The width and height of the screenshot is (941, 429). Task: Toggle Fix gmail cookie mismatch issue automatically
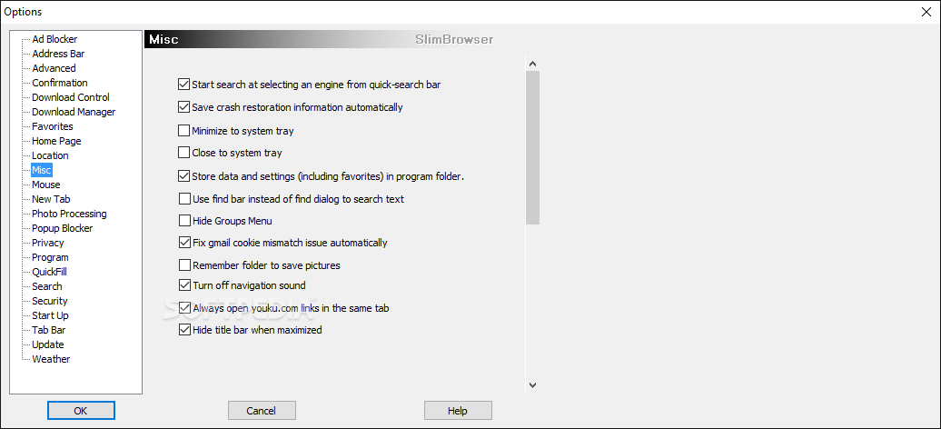(185, 243)
